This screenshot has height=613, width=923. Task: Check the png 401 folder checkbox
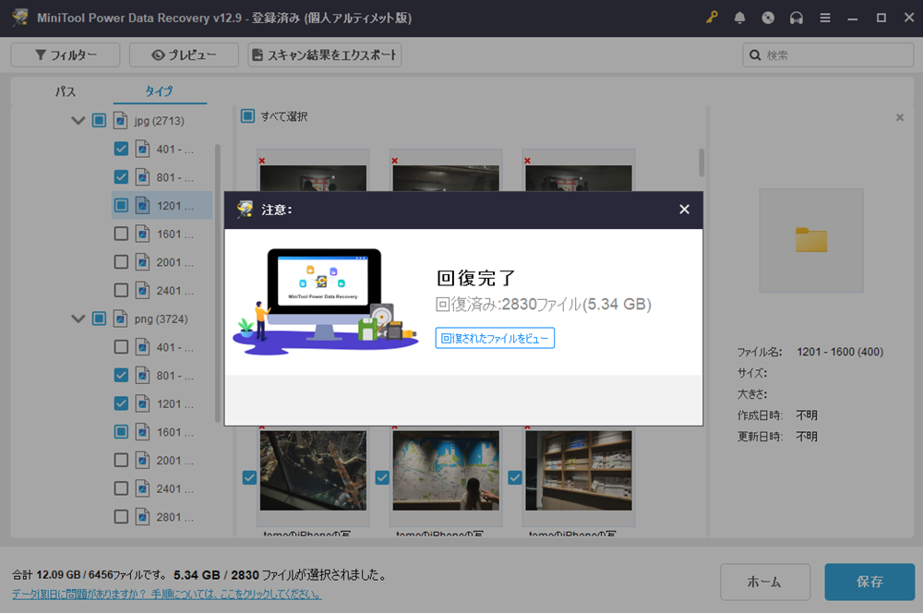coord(121,347)
